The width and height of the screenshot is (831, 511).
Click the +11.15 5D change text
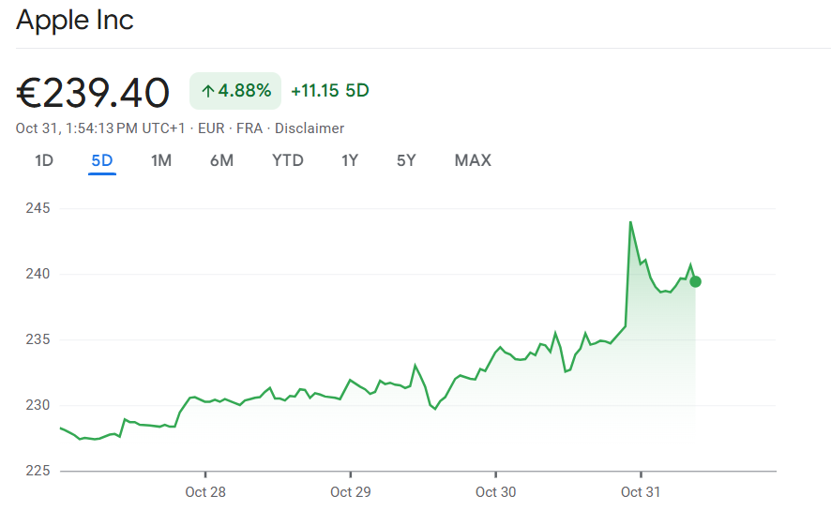click(330, 91)
